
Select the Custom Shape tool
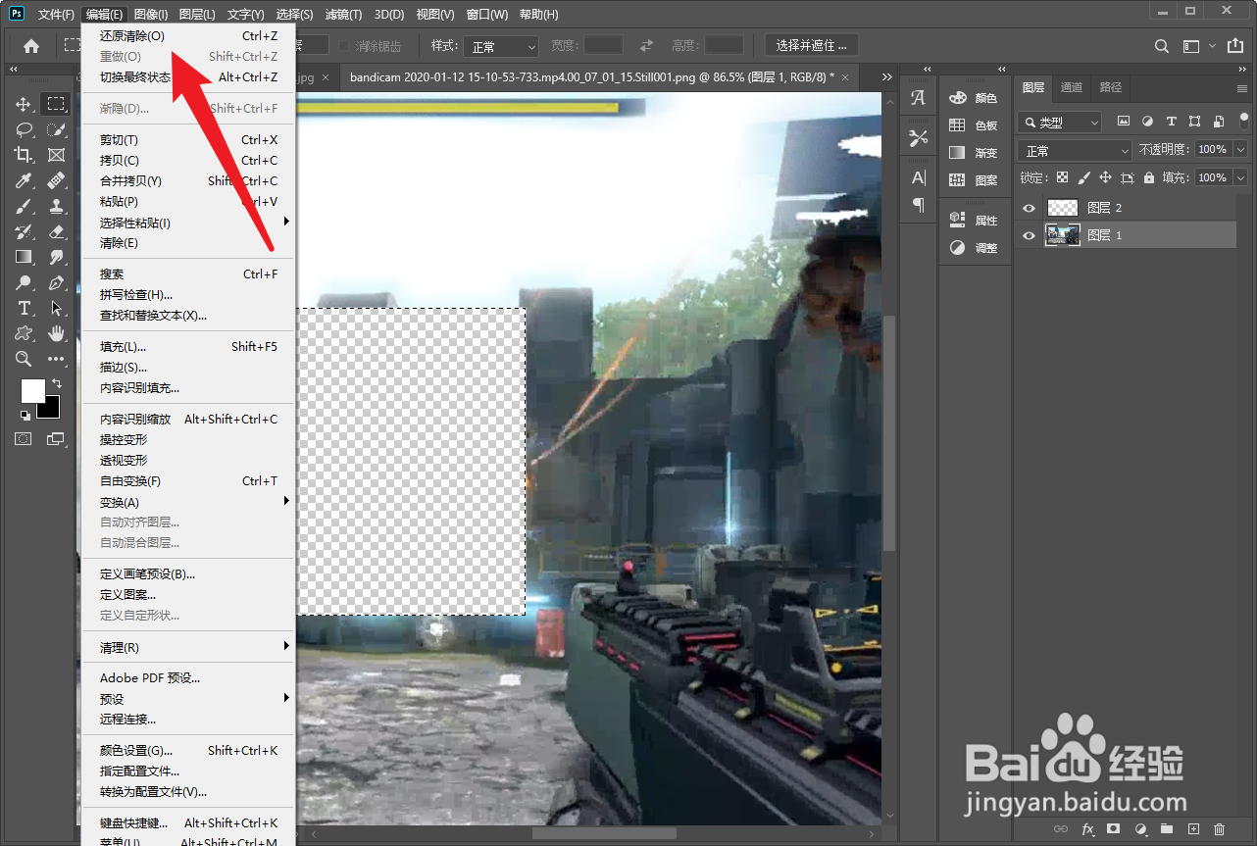click(x=24, y=333)
